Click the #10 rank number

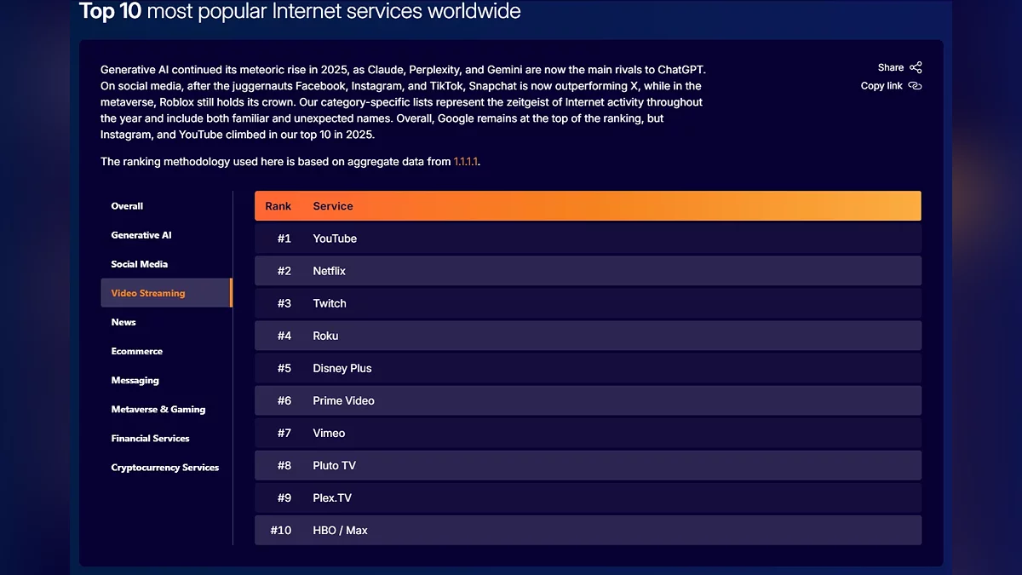[281, 530]
